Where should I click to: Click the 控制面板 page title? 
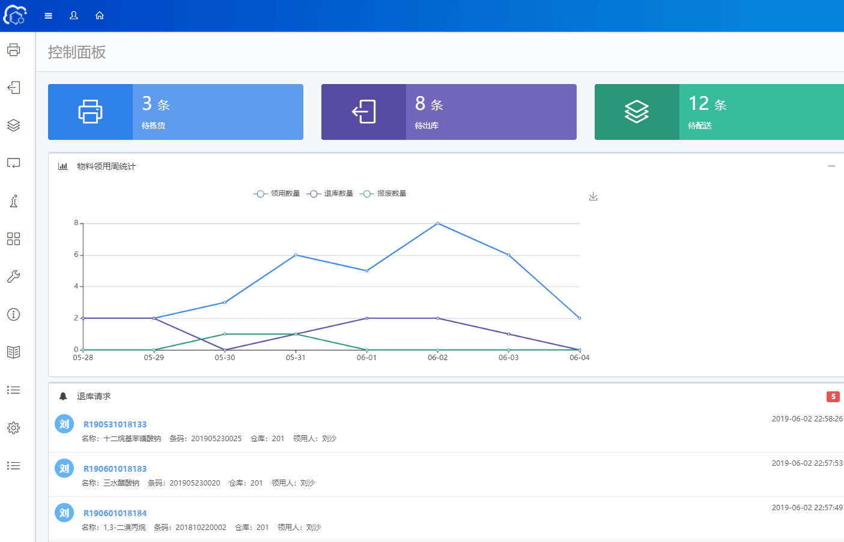(77, 52)
